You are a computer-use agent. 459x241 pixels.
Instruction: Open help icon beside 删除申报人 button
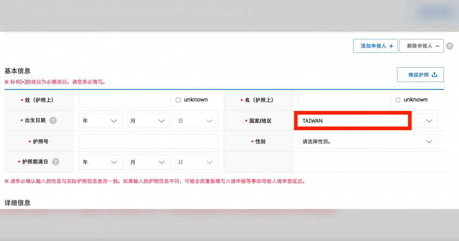tap(450, 46)
